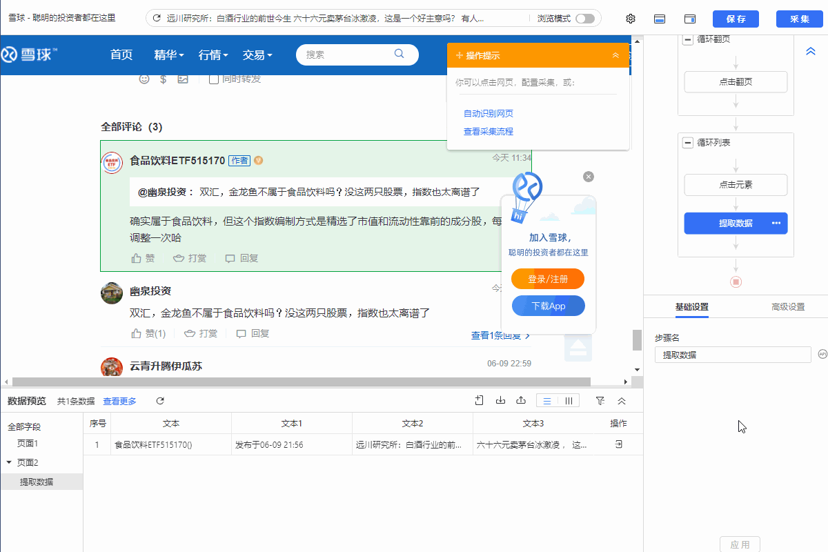The height and width of the screenshot is (552, 828).
Task: Check the 同时转发 checkbox
Action: pos(214,79)
